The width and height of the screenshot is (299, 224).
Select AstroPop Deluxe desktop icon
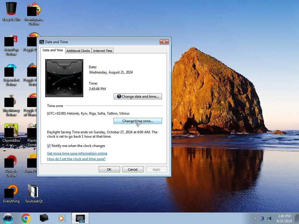pyautogui.click(x=11, y=45)
